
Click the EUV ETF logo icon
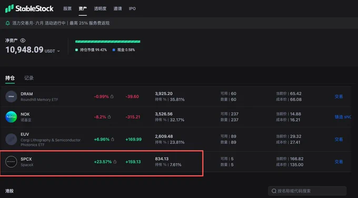click(x=11, y=139)
